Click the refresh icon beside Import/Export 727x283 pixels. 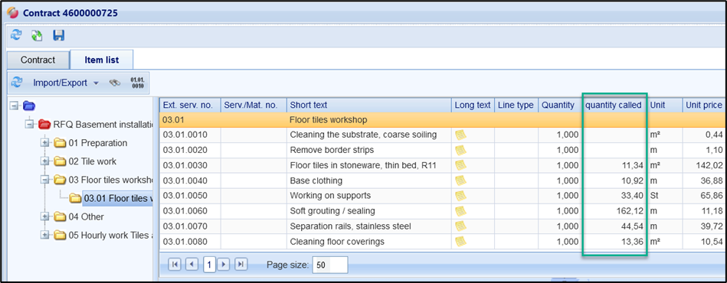click(17, 83)
